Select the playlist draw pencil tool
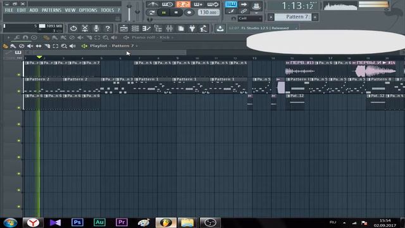Image resolution: width=405 pixels, height=228 pixels. 5,46
